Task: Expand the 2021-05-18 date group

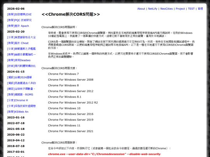Action: (x=16, y=129)
